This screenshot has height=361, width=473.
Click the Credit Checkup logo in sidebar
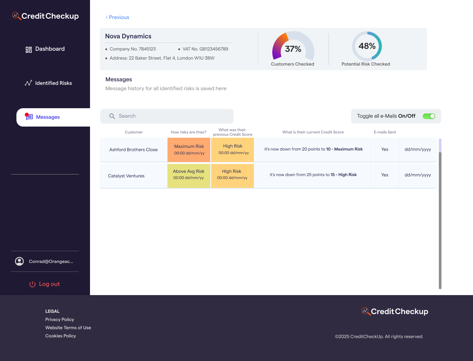tap(45, 16)
